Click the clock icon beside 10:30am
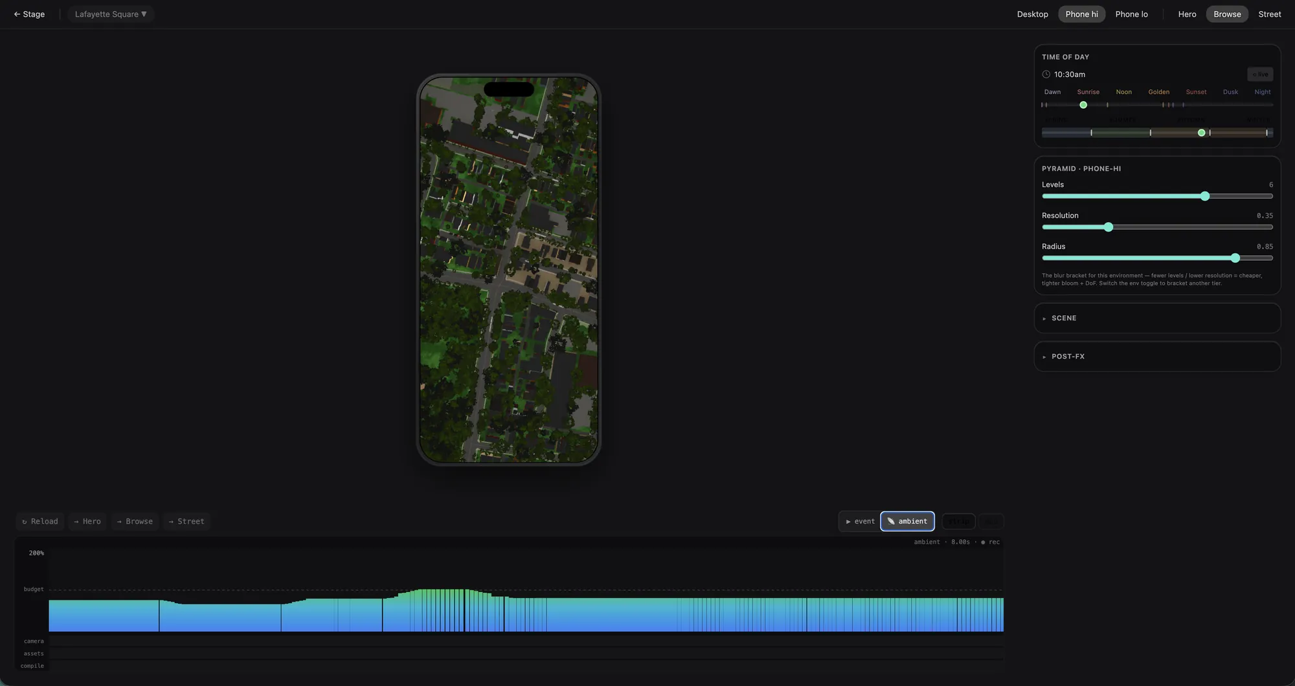The height and width of the screenshot is (686, 1295). click(x=1046, y=74)
